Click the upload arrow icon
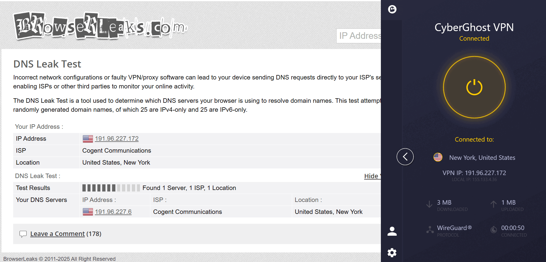The height and width of the screenshot is (262, 546). pyautogui.click(x=493, y=204)
